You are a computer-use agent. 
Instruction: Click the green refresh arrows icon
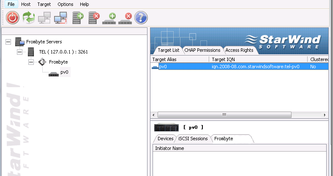point(29,18)
